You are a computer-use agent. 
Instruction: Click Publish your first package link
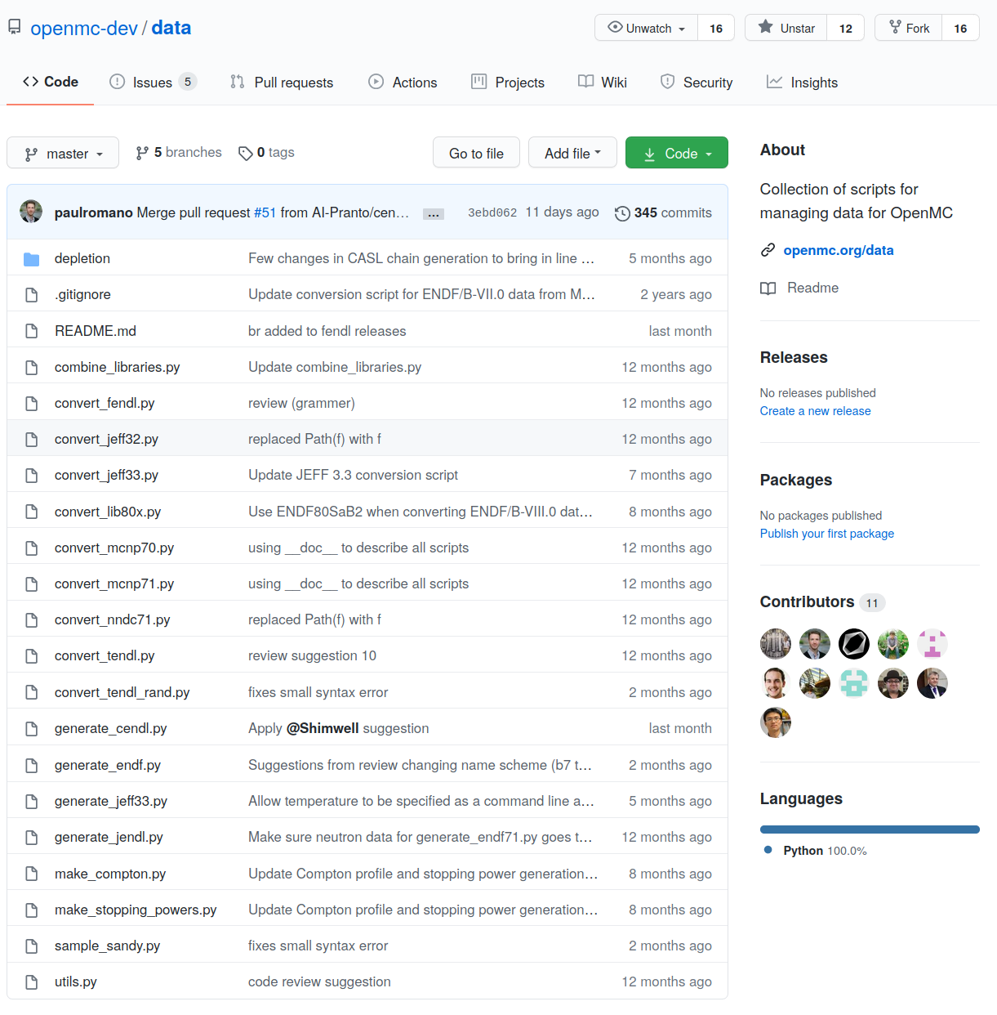pyautogui.click(x=827, y=534)
